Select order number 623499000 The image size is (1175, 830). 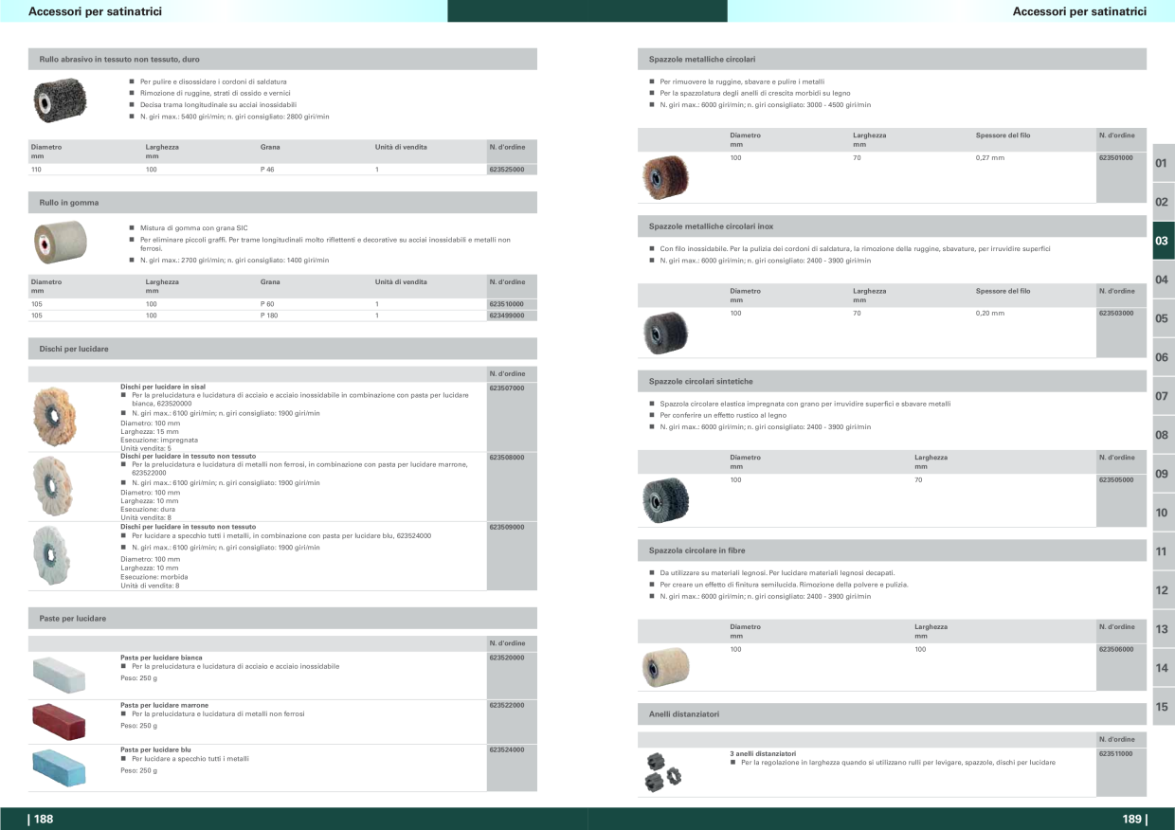pyautogui.click(x=506, y=316)
